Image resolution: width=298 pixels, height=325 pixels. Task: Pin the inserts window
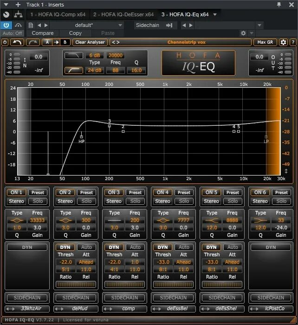click(279, 5)
